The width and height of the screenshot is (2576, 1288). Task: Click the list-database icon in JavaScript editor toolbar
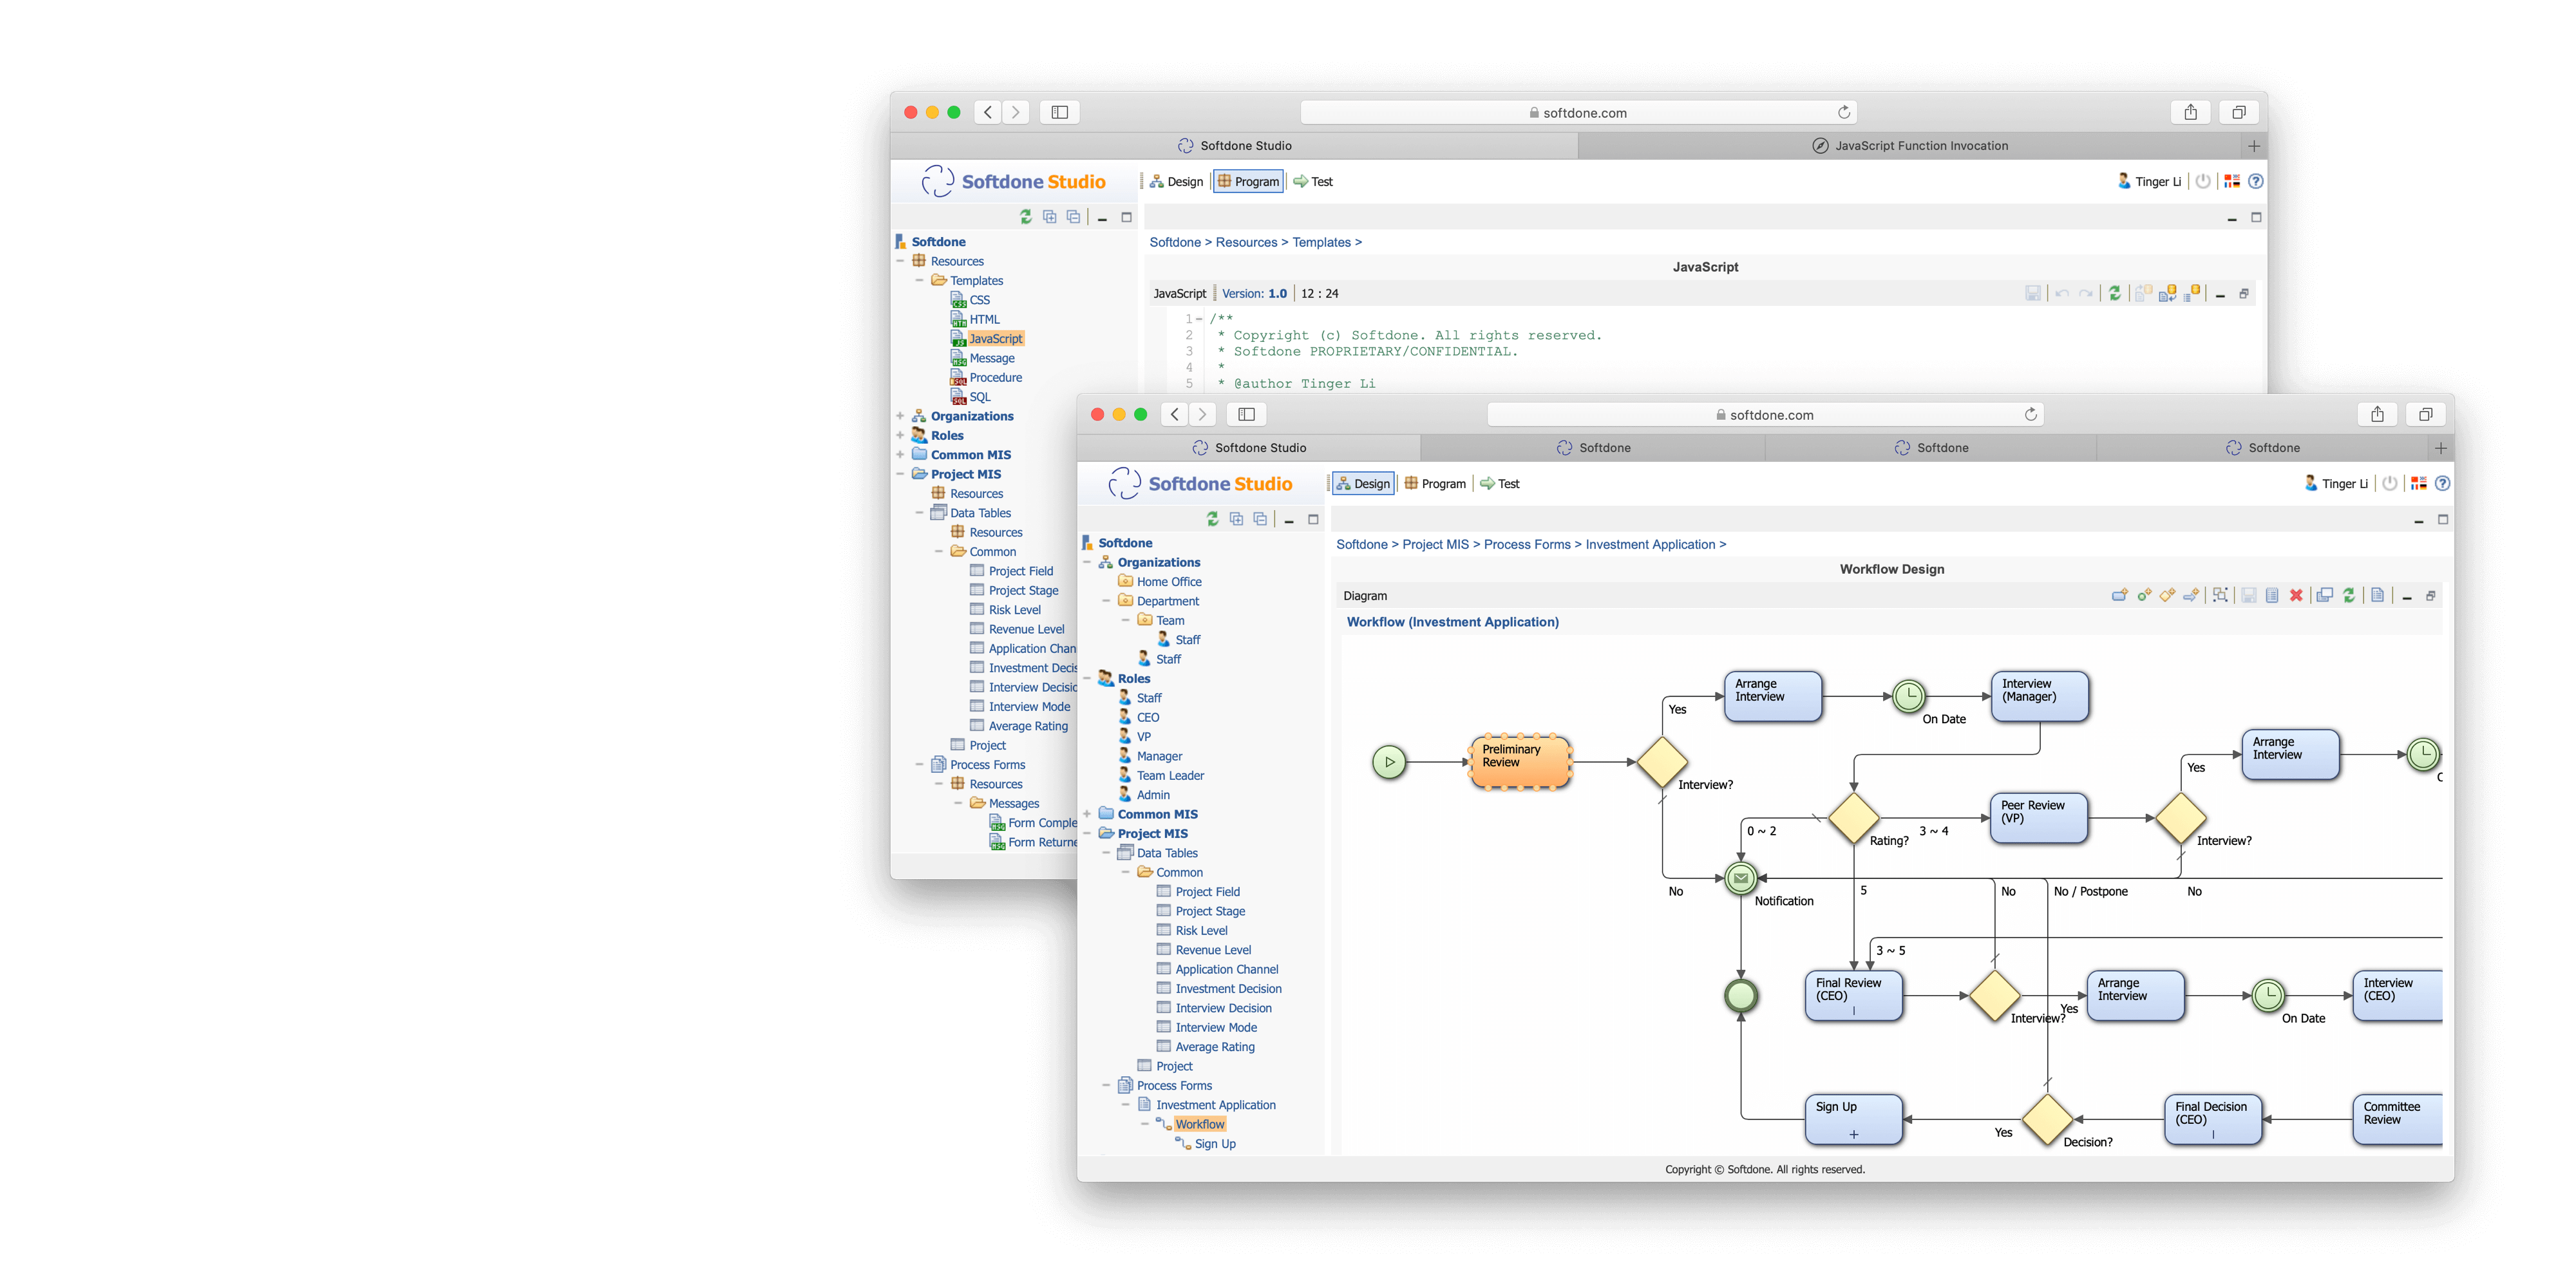(2192, 294)
